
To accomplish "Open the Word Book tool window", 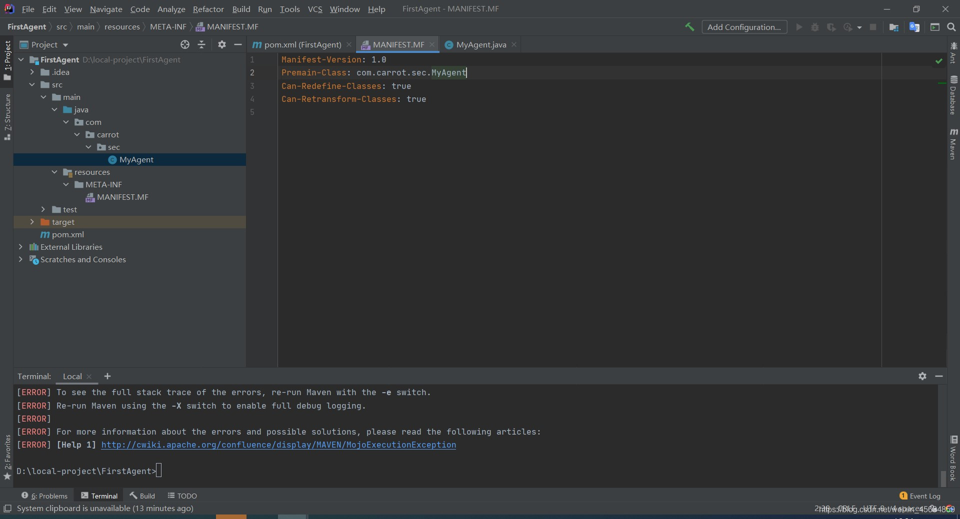I will [x=953, y=459].
